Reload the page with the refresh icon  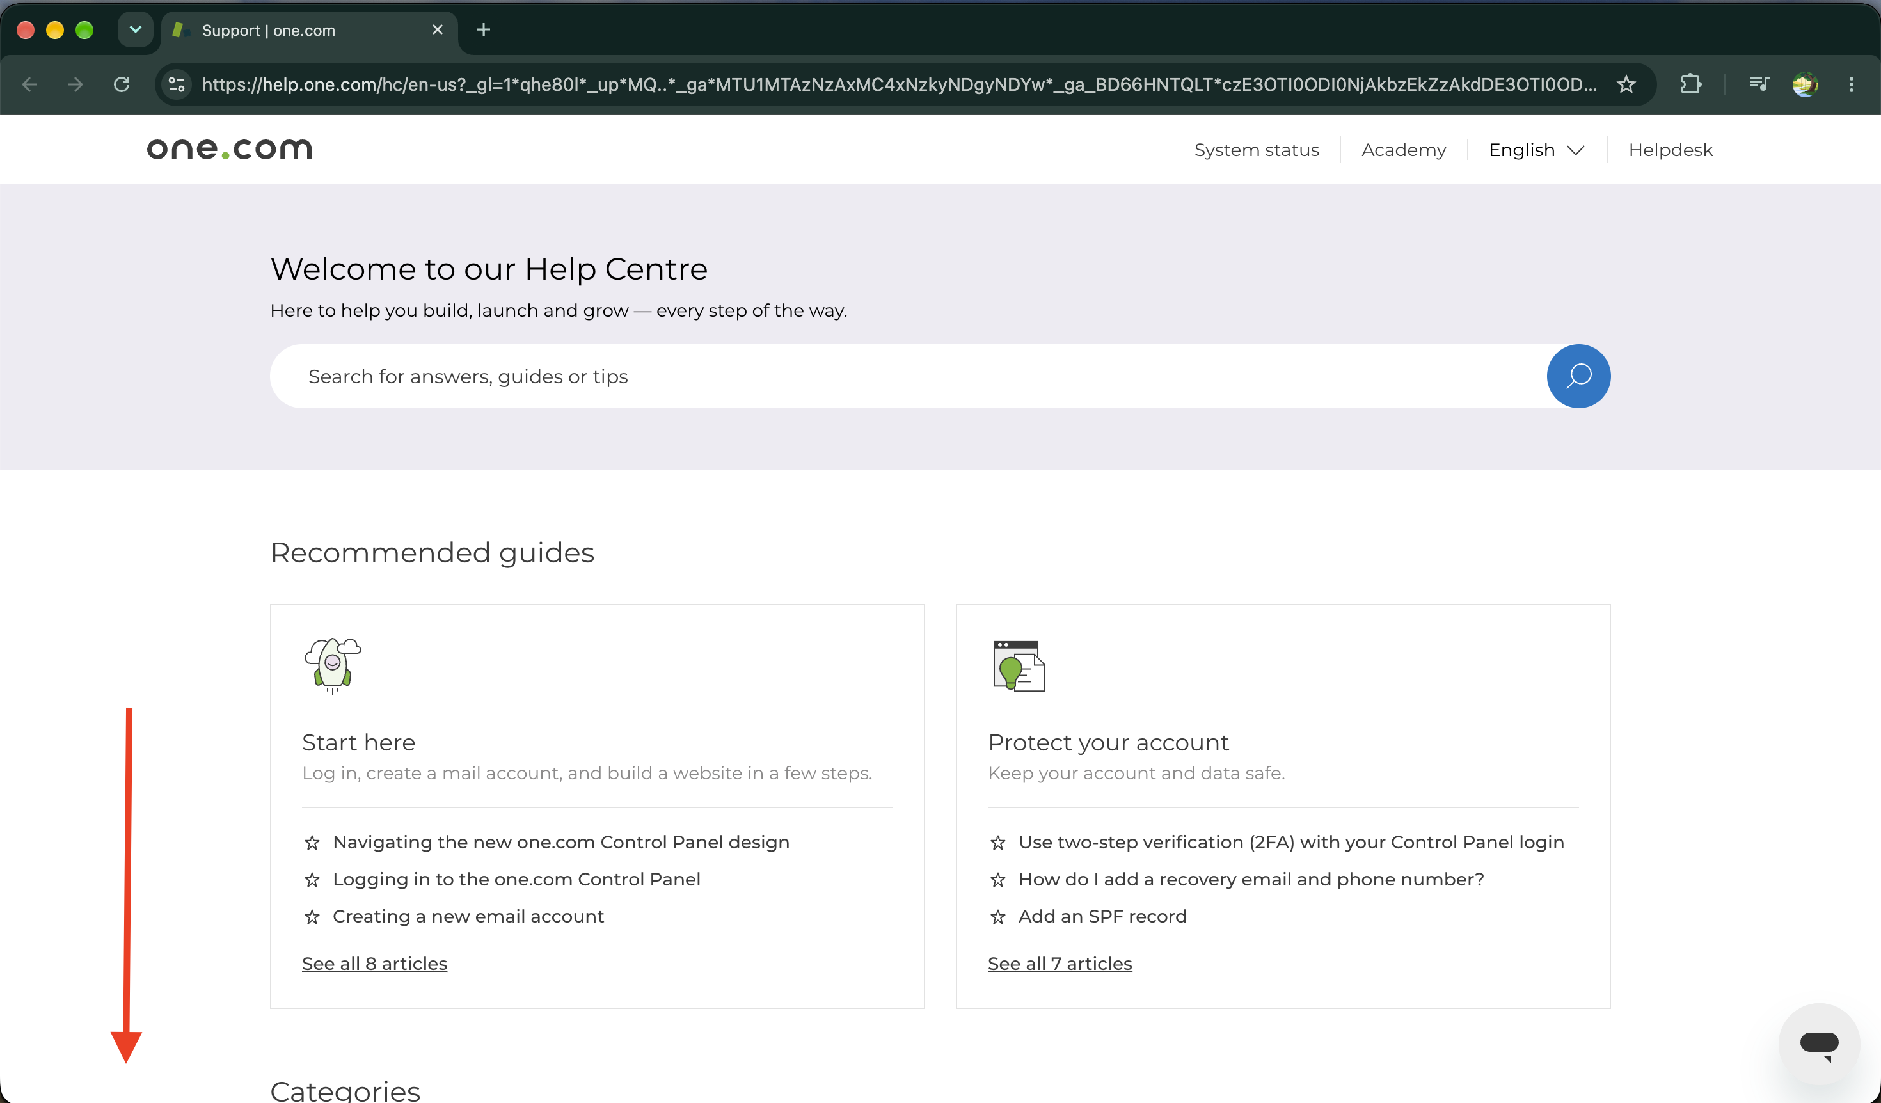[x=122, y=84]
